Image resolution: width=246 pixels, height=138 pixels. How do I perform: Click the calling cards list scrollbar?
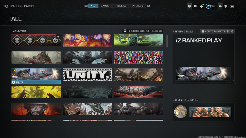167,41
